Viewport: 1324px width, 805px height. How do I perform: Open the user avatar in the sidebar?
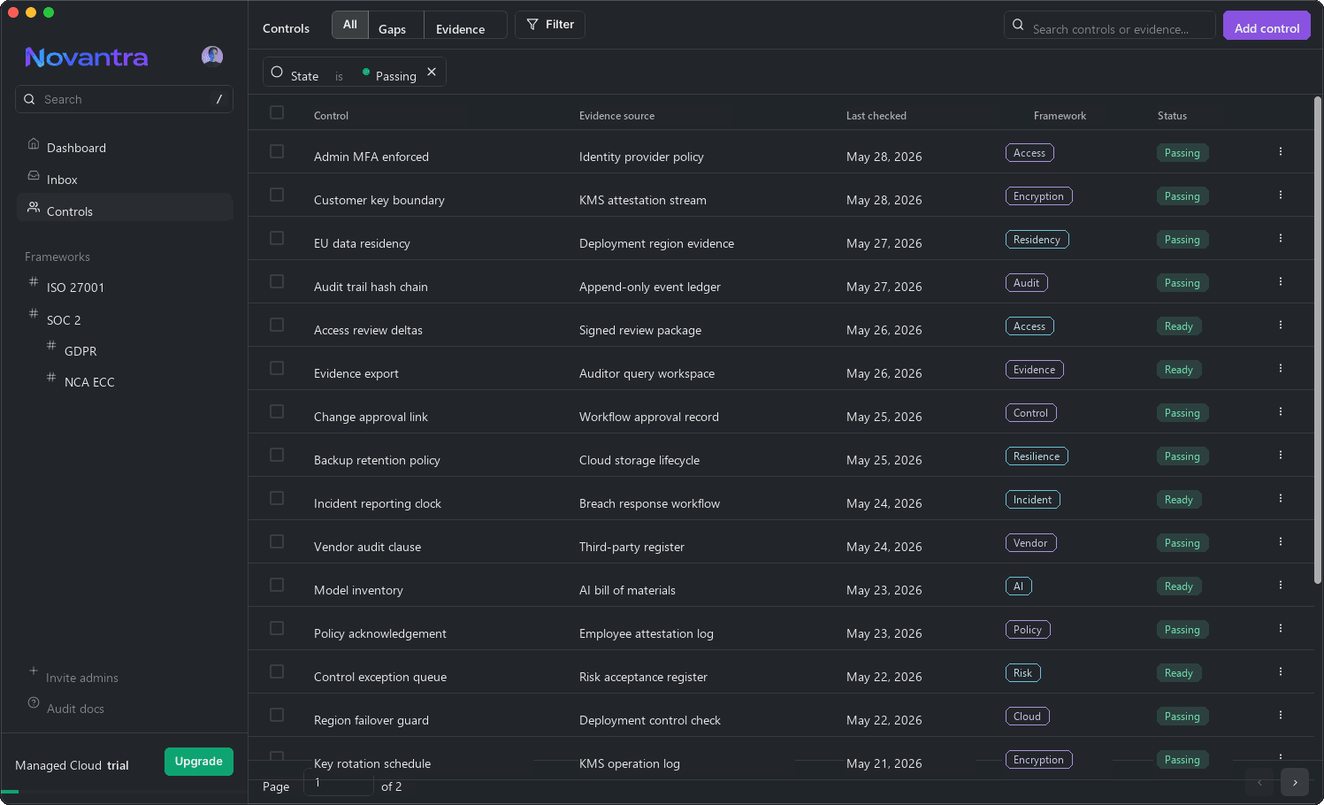[x=212, y=57]
